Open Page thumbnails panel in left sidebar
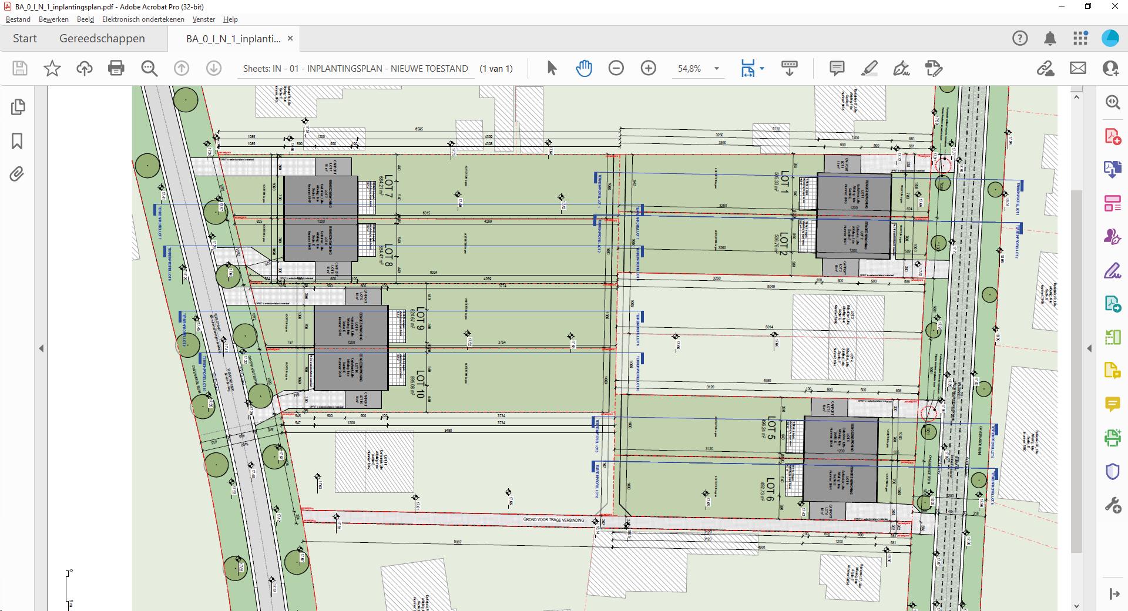 (18, 107)
